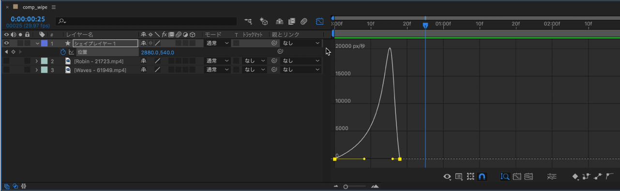Open parent dropdown for シェイプレイヤー 1
The image size is (620, 191).
coord(301,43)
